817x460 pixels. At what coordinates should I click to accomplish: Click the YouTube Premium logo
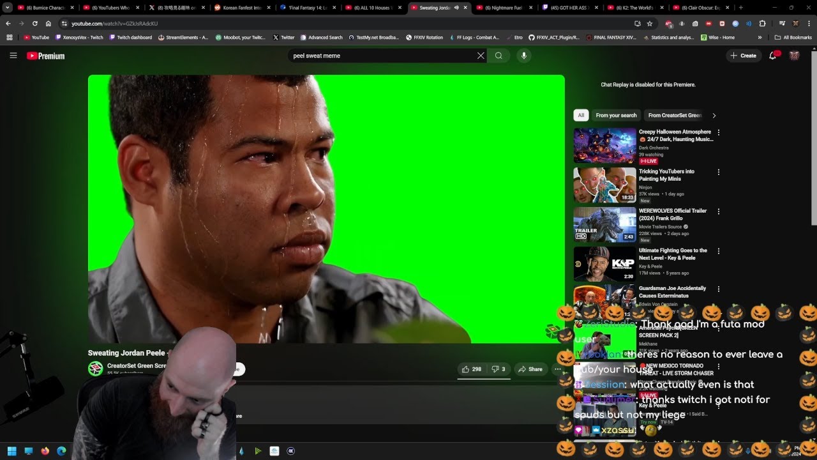coord(45,56)
